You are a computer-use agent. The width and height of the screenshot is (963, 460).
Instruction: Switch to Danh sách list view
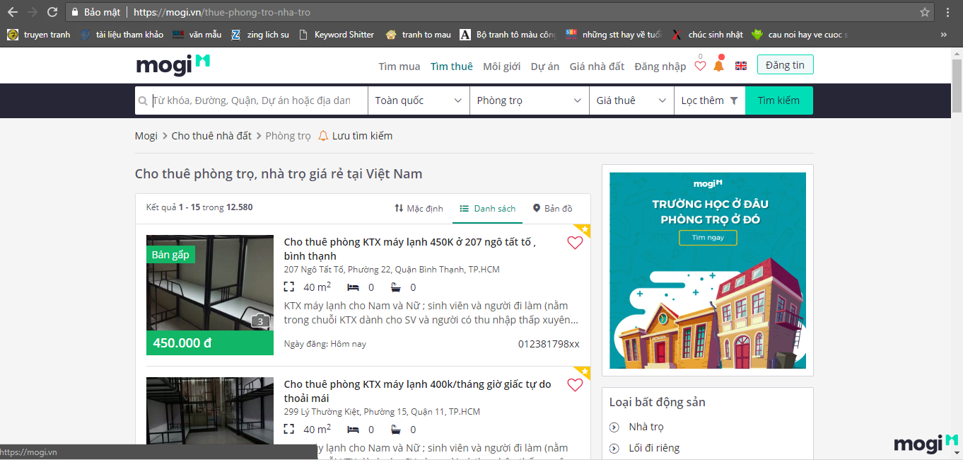coord(488,208)
